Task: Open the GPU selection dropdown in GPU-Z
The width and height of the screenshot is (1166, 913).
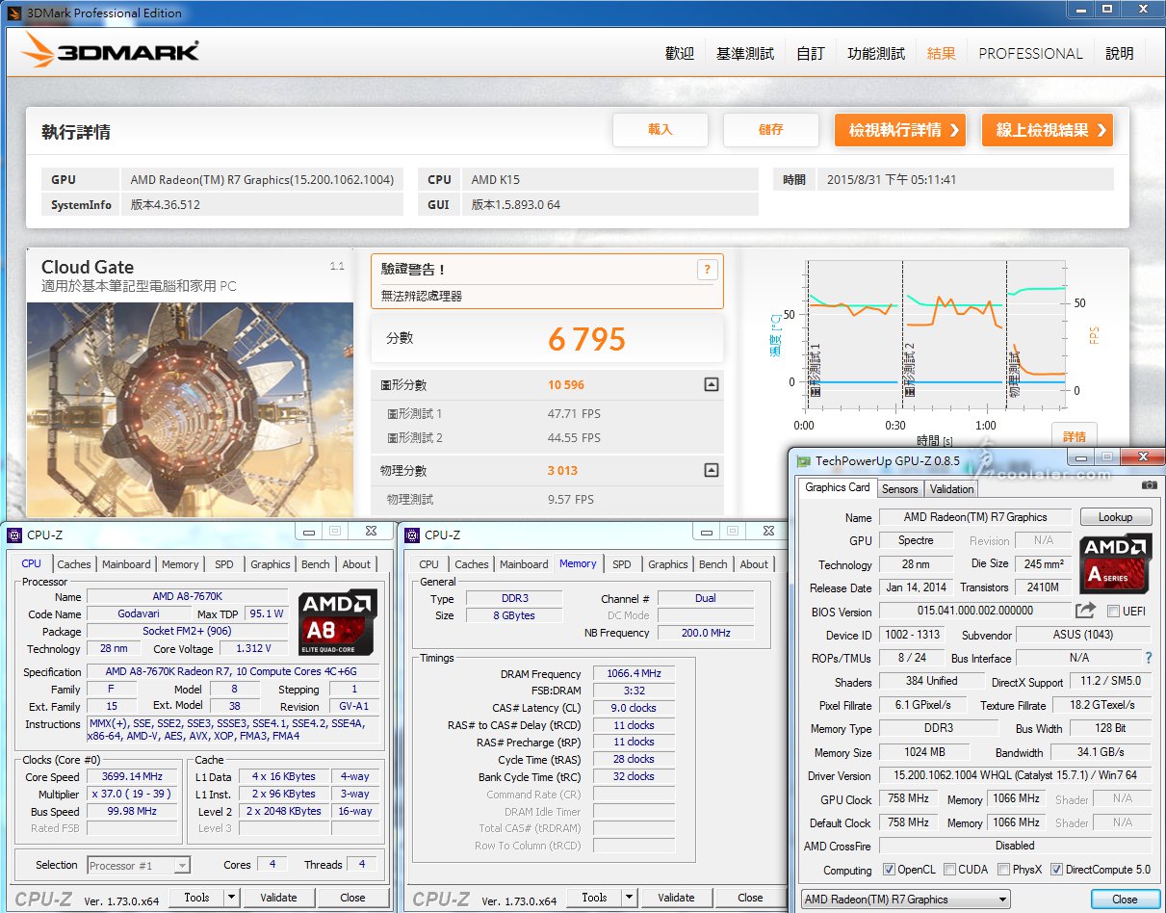Action: [x=906, y=900]
